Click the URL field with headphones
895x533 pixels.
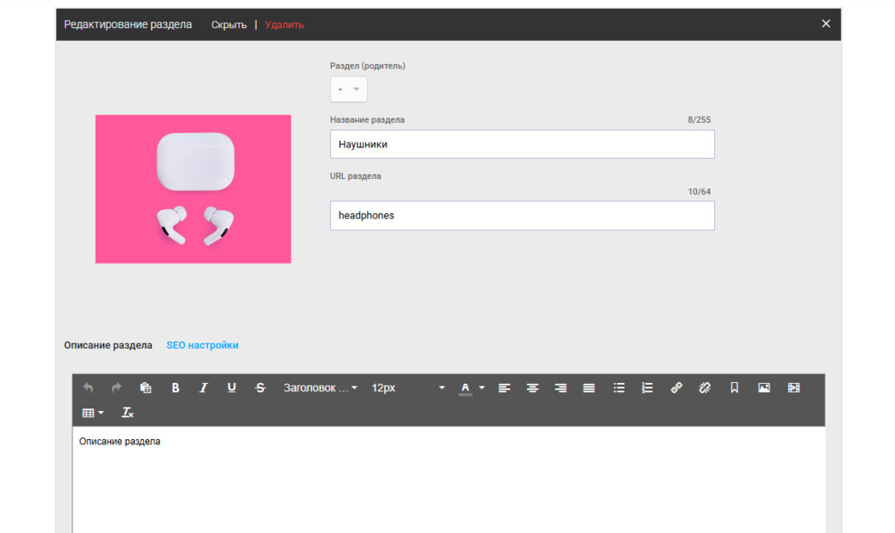click(x=523, y=215)
